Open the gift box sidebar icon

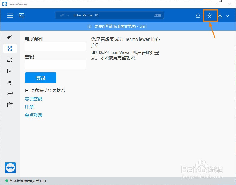pyautogui.click(x=10, y=105)
